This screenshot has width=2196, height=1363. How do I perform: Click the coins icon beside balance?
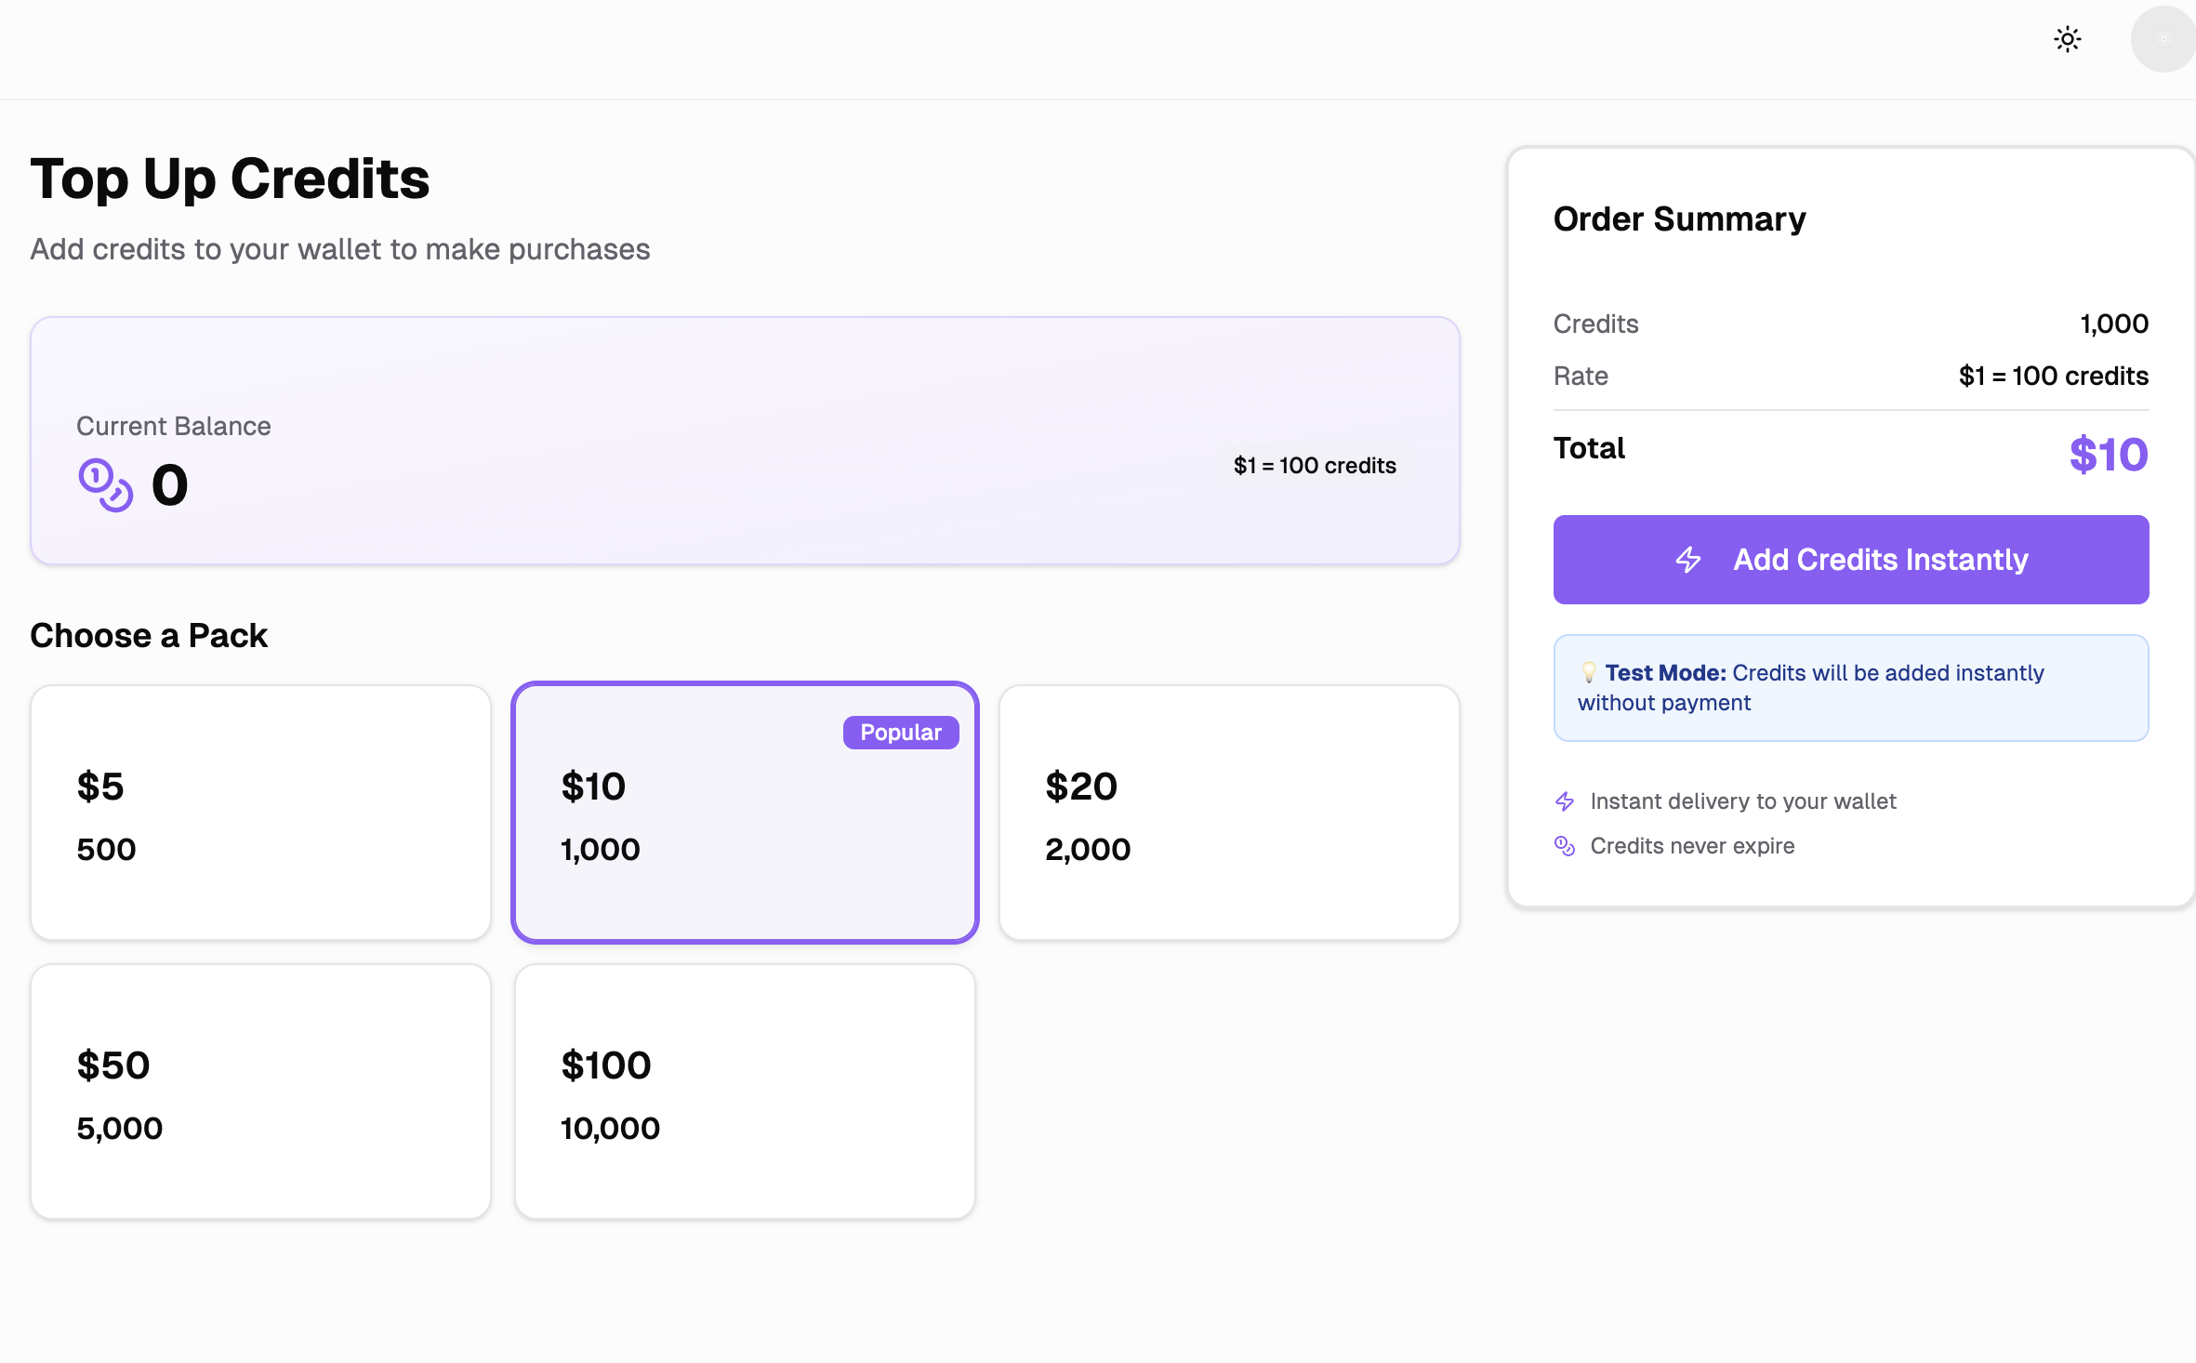105,484
